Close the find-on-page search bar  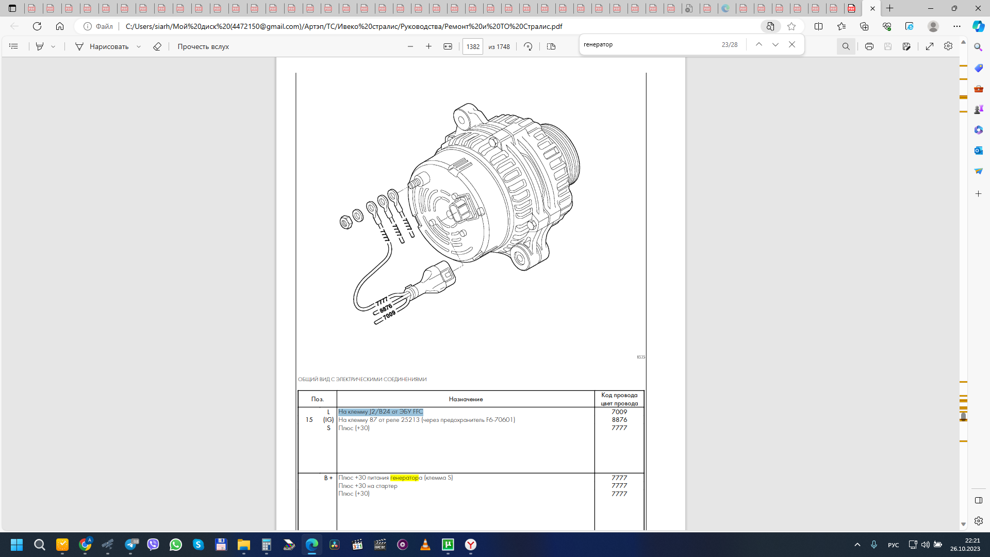click(x=792, y=45)
